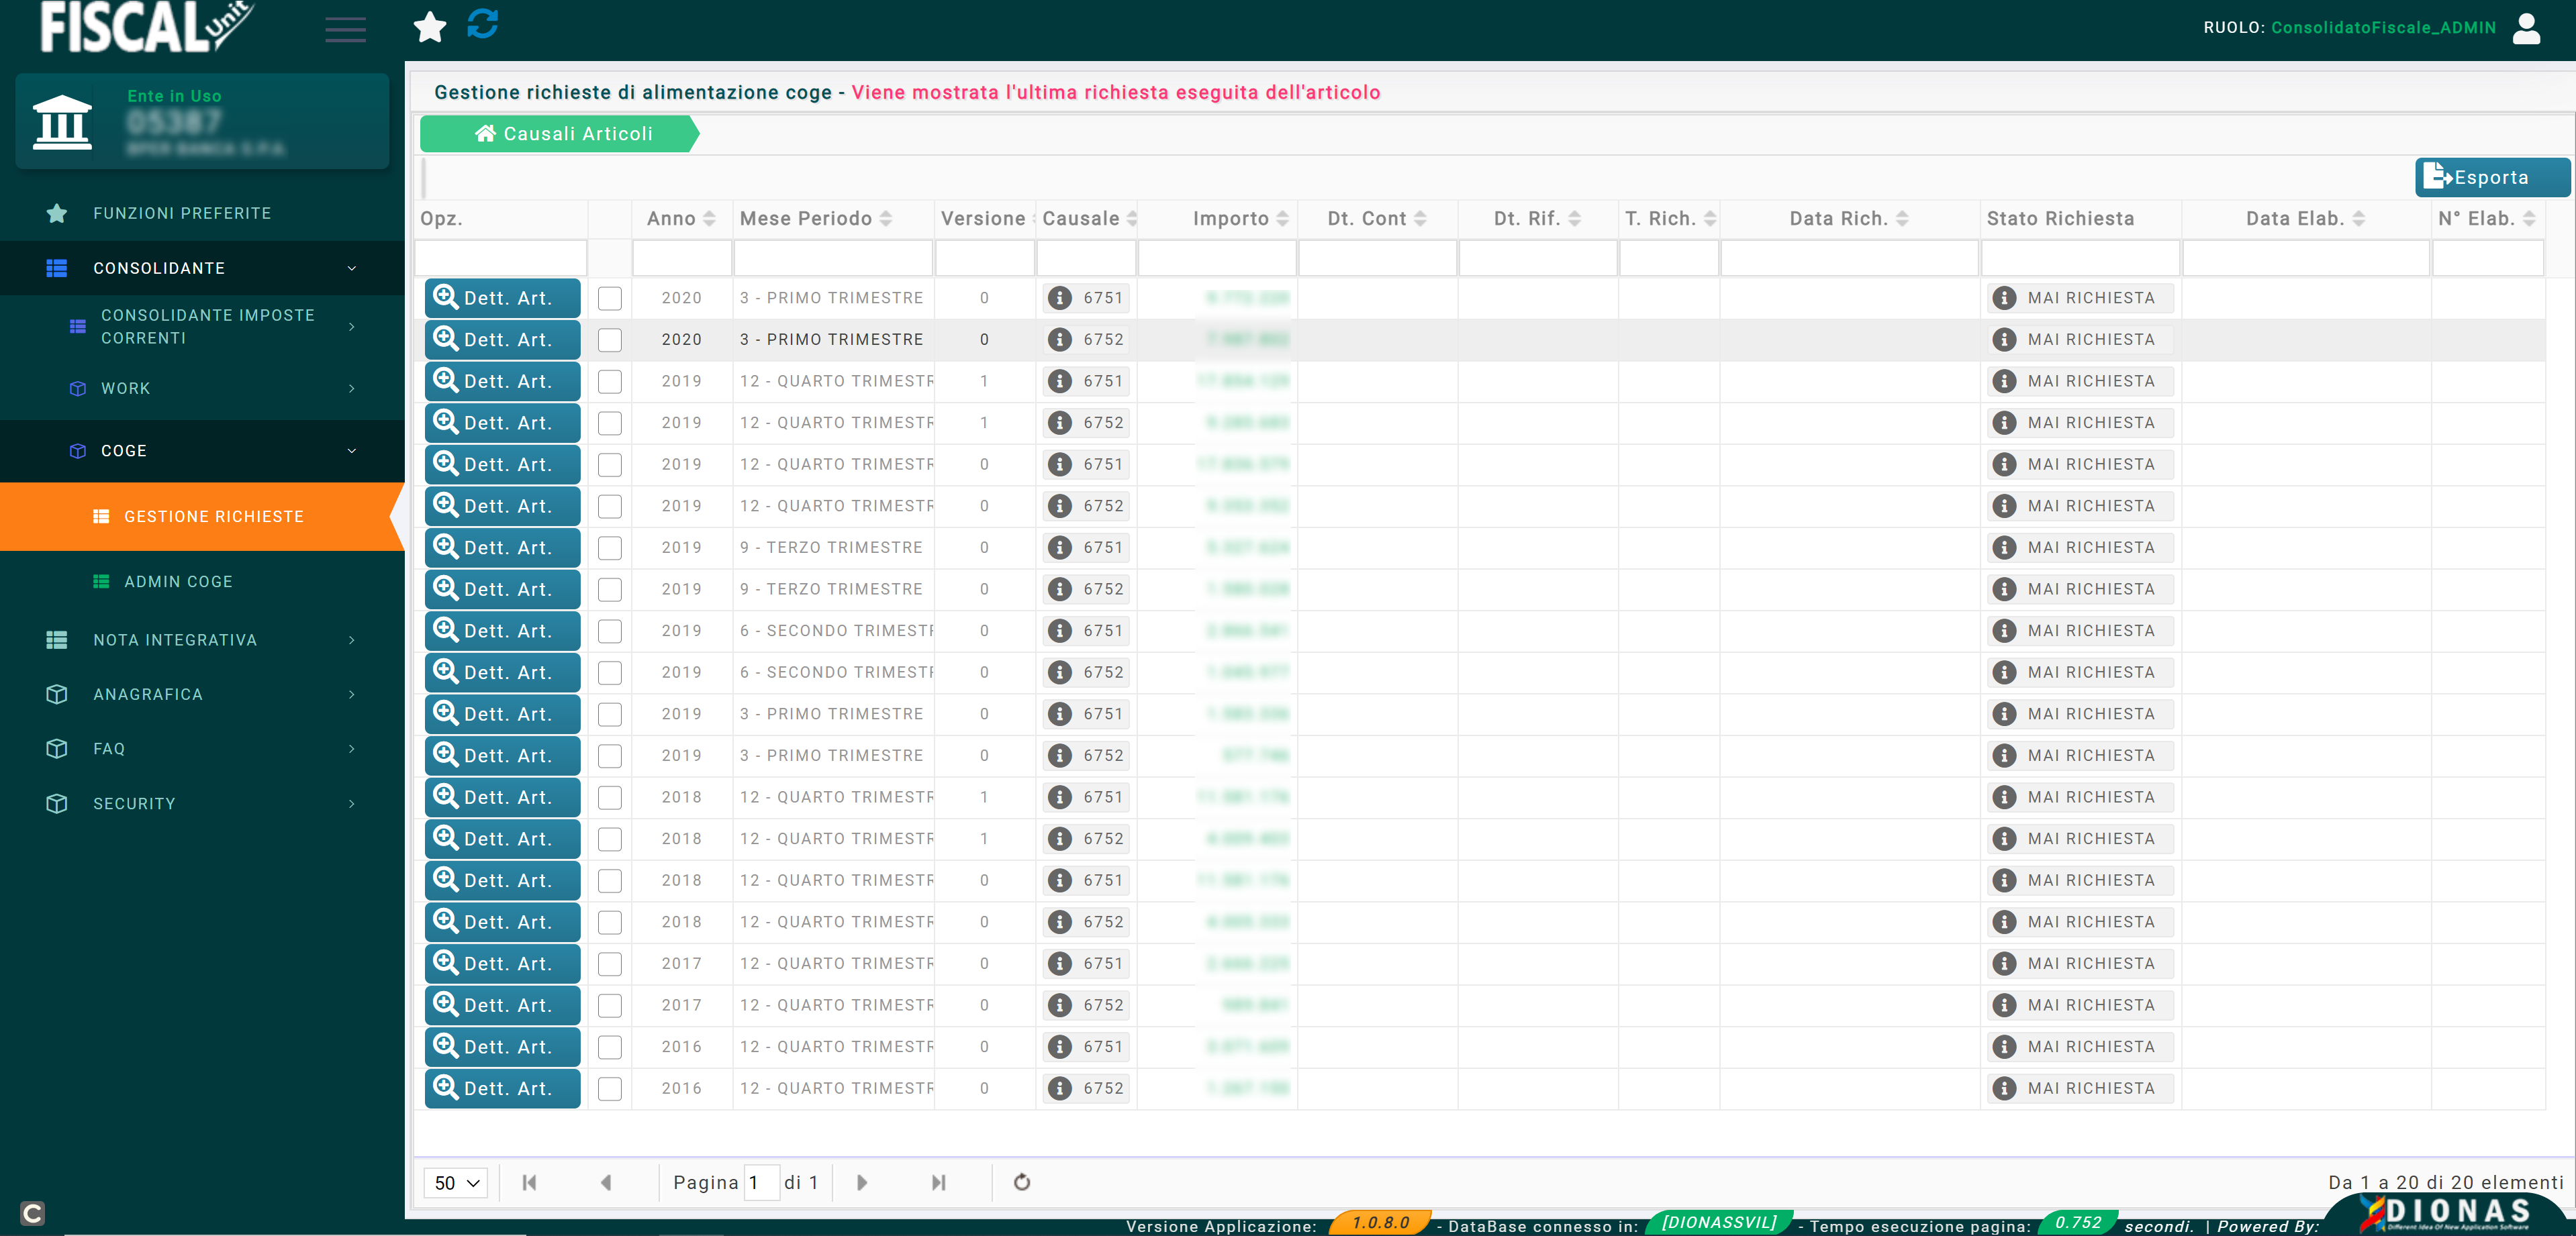Check box for 2019 primo trimestre causale 6751

tap(610, 715)
